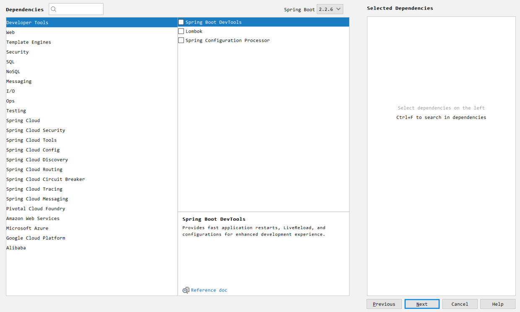
Task: Click the search magnifier icon
Action: point(54,9)
